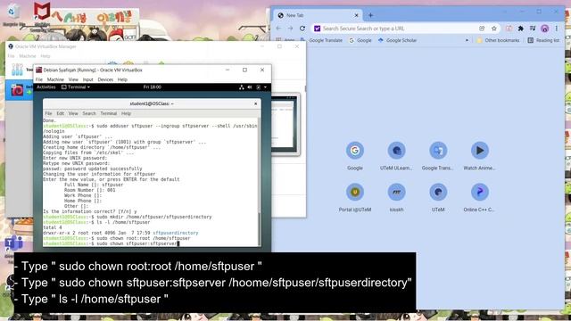Click the sftpuserdirectory listing in the terminal

(176, 233)
